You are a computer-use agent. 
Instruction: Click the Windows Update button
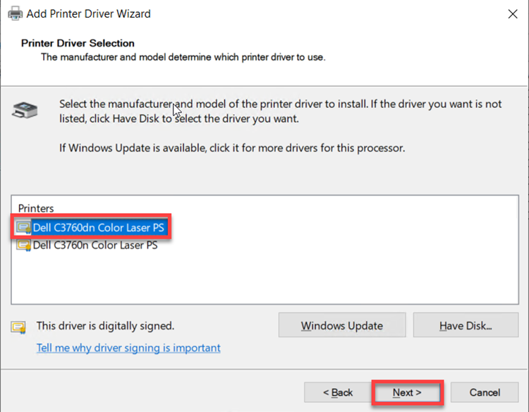click(x=342, y=326)
